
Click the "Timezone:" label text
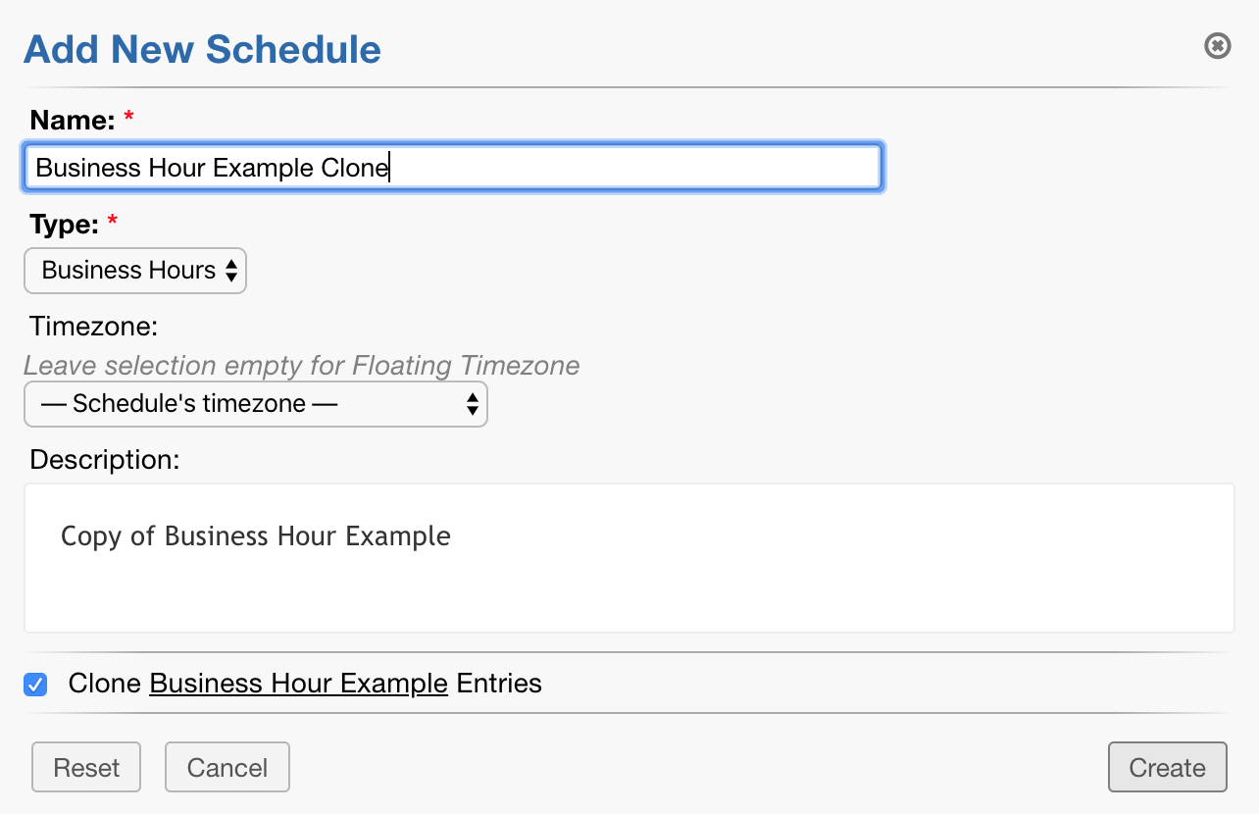click(x=94, y=326)
